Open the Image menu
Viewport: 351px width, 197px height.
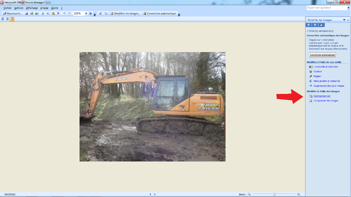pos(44,8)
